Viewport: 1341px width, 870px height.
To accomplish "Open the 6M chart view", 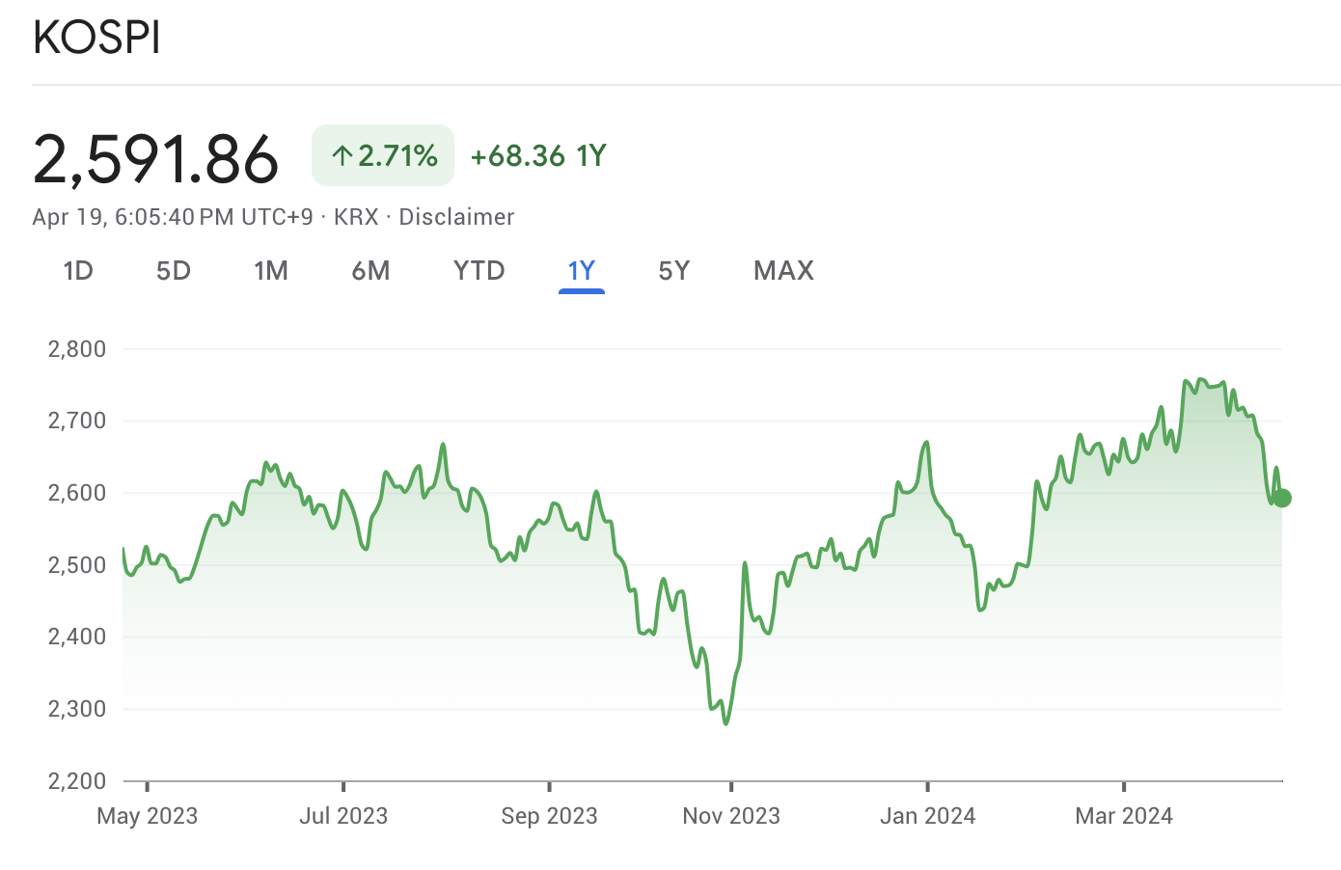I will point(370,271).
